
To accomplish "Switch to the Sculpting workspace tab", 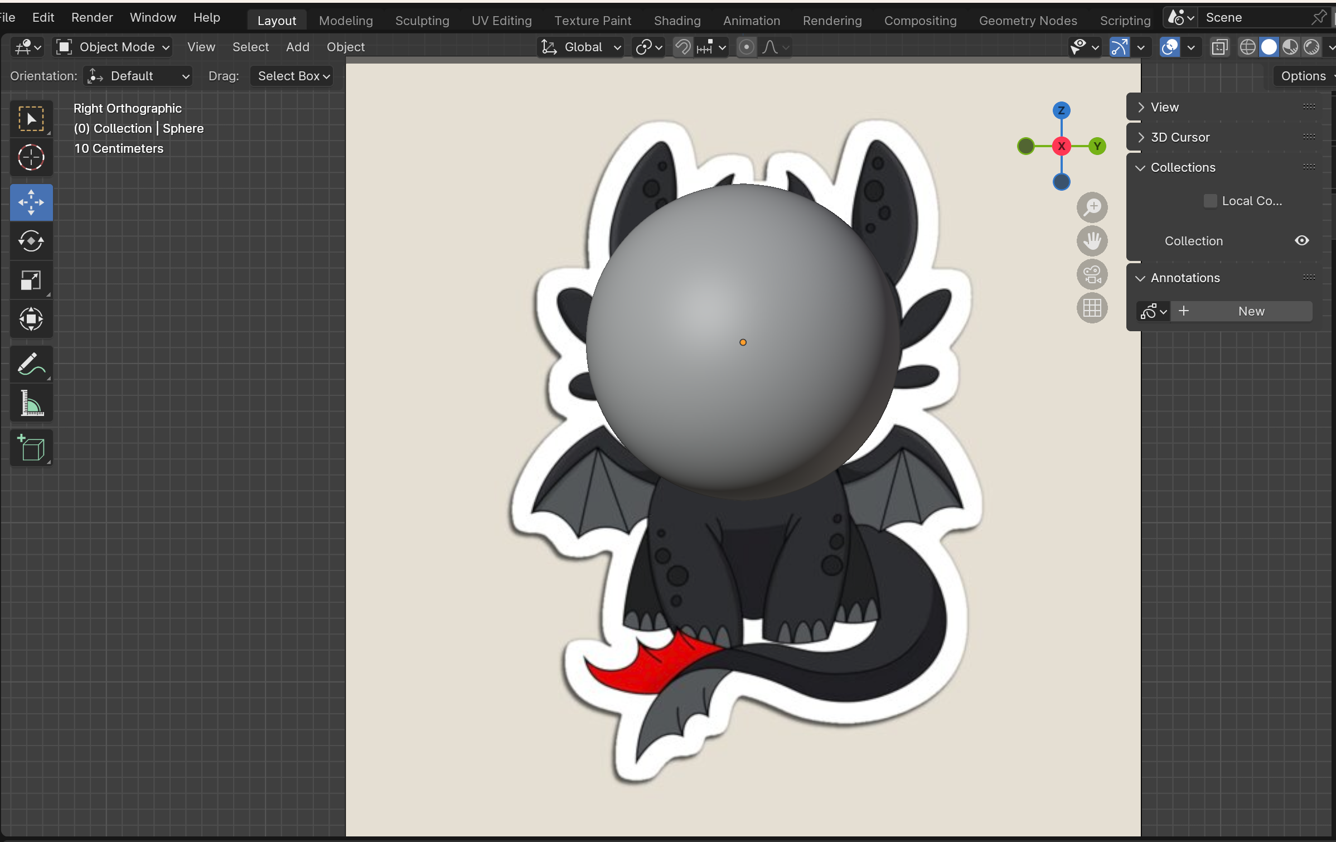I will pos(422,21).
